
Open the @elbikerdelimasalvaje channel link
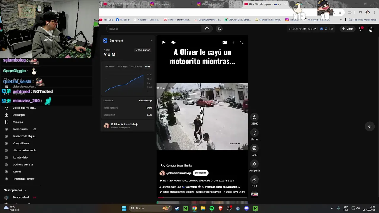(179, 173)
